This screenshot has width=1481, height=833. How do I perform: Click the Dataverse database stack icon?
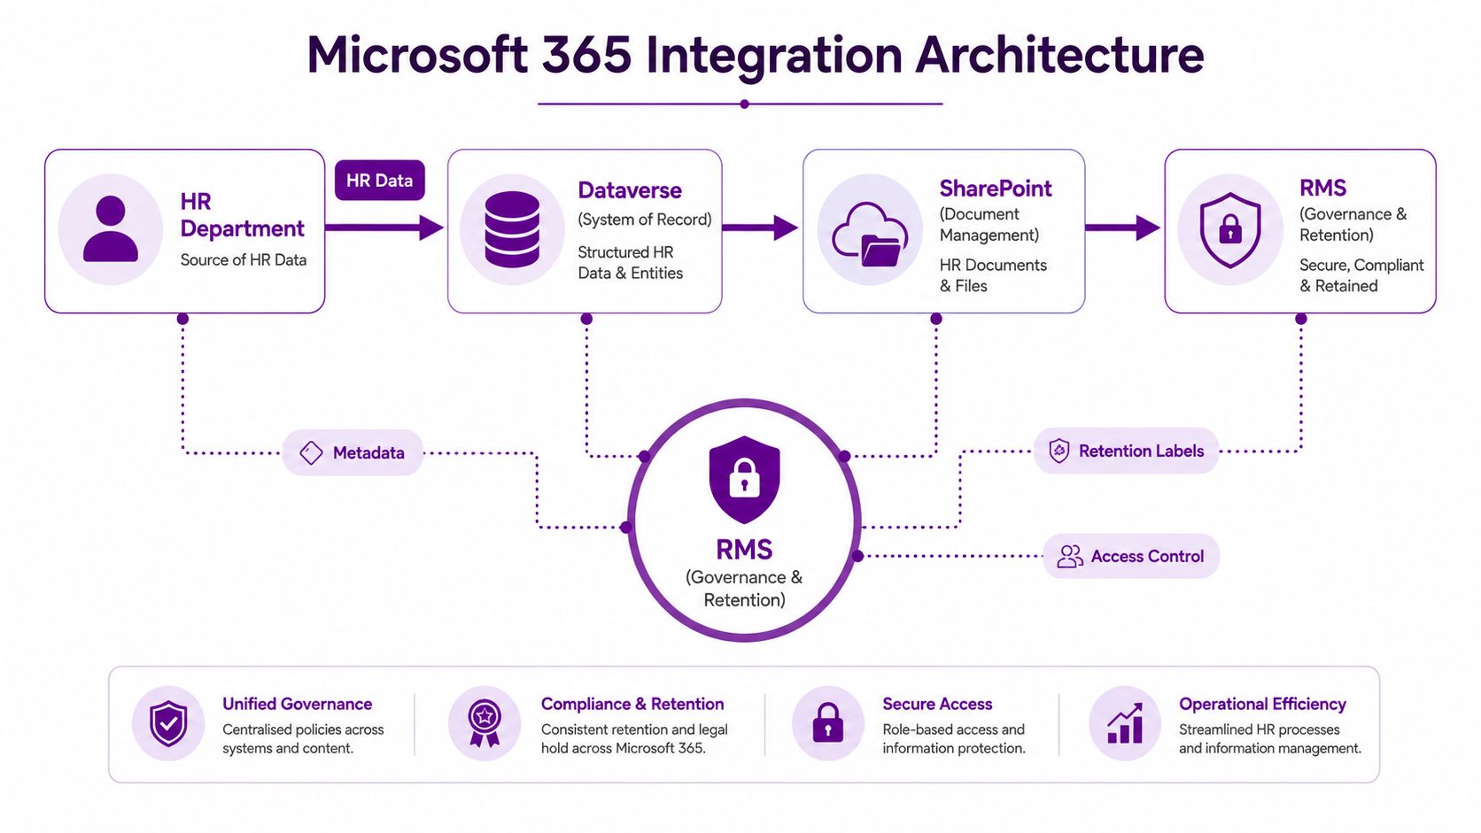tap(512, 229)
